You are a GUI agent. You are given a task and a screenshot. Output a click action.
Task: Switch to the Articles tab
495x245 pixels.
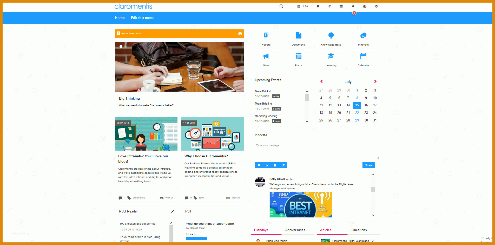[326, 230]
